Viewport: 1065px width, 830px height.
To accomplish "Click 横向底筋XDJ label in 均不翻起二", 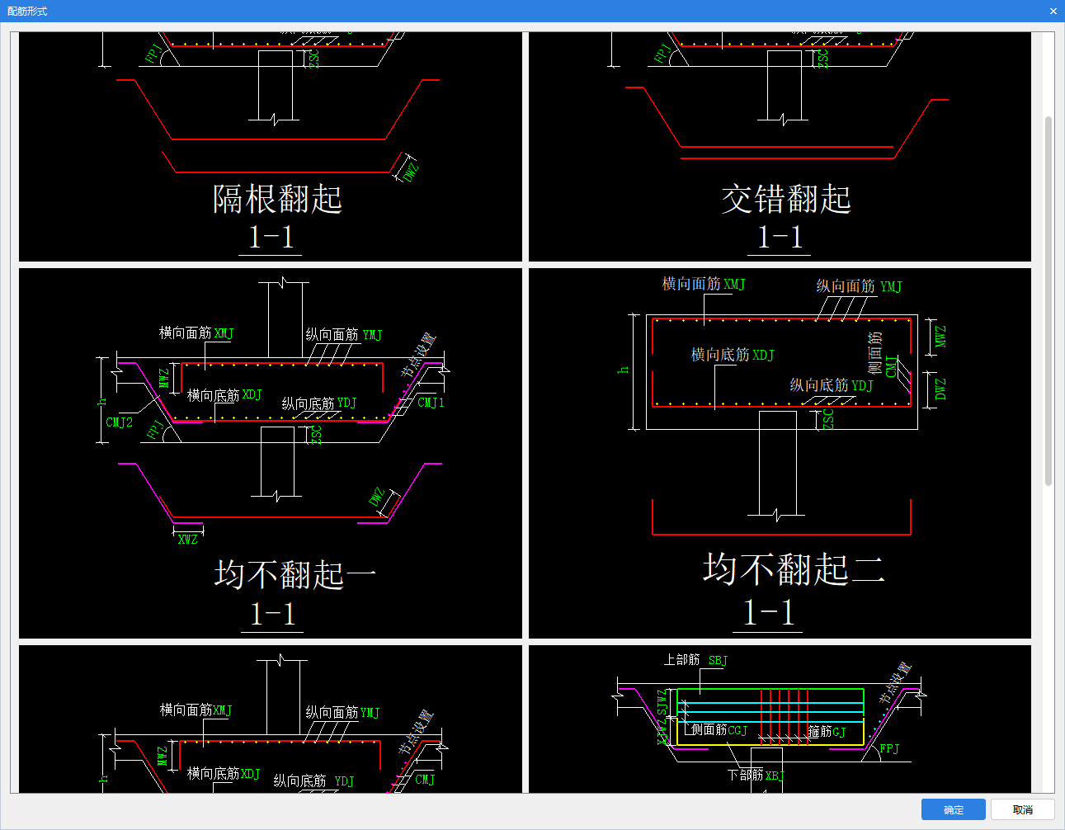I will click(x=733, y=355).
